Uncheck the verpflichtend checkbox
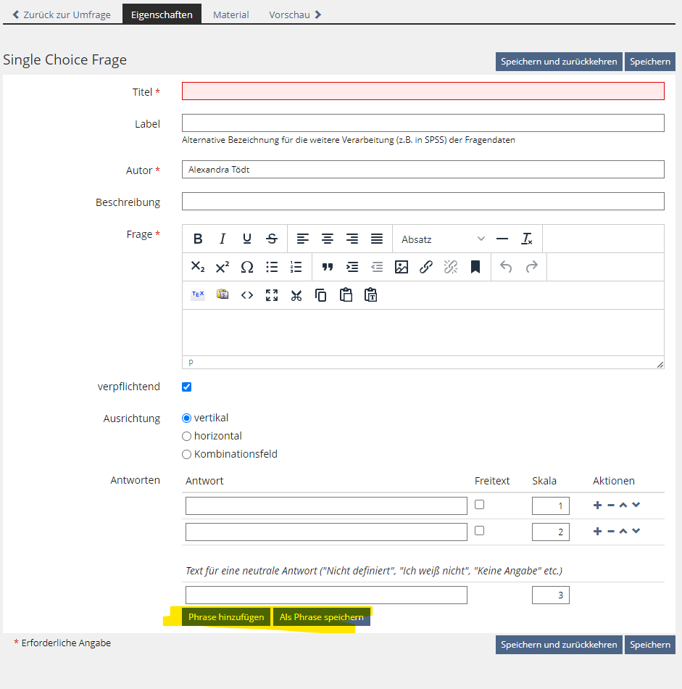Viewport: 682px width, 689px height. (187, 387)
